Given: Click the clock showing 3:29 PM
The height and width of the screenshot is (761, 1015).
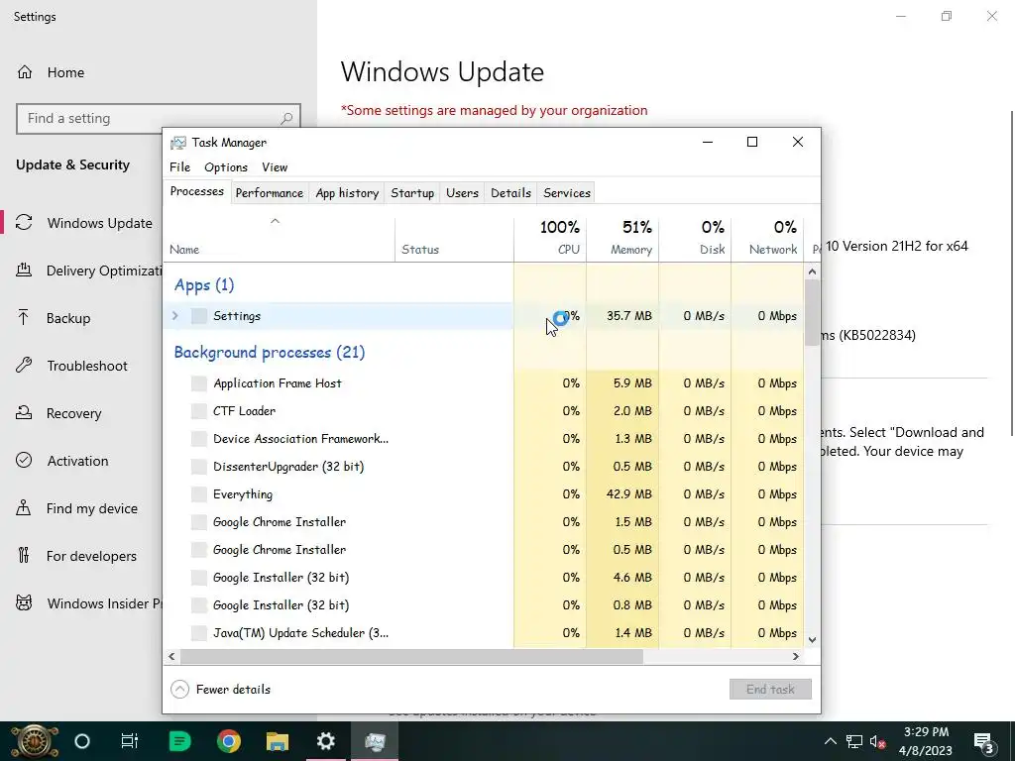Looking at the screenshot, I should [926, 732].
